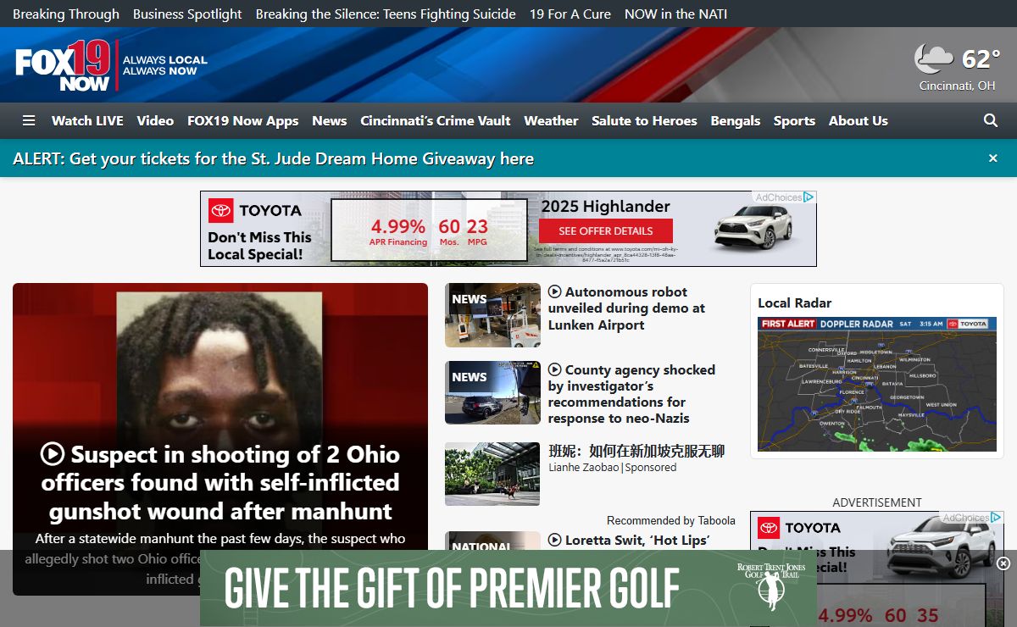Open the Weather menu item

(x=551, y=120)
